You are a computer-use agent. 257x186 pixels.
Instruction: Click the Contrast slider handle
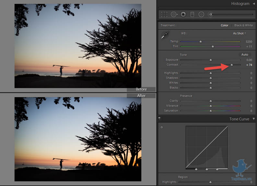[x=232, y=65]
